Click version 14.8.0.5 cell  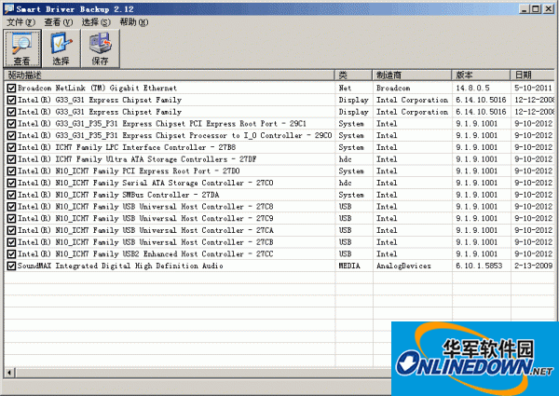point(472,88)
